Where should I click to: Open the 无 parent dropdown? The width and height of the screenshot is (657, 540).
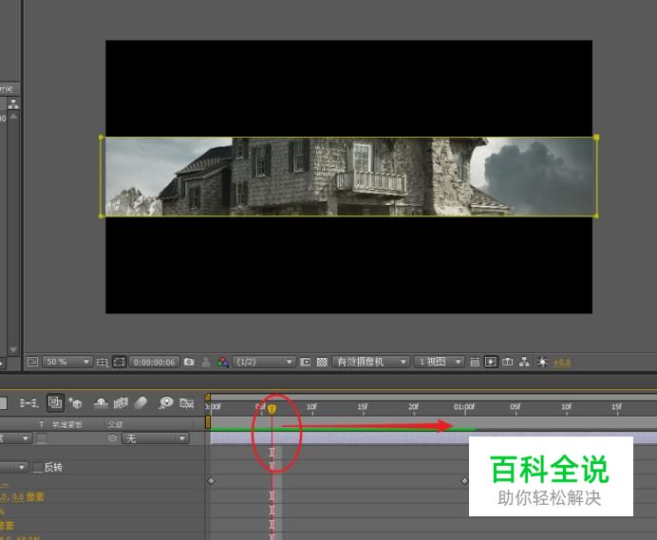156,438
